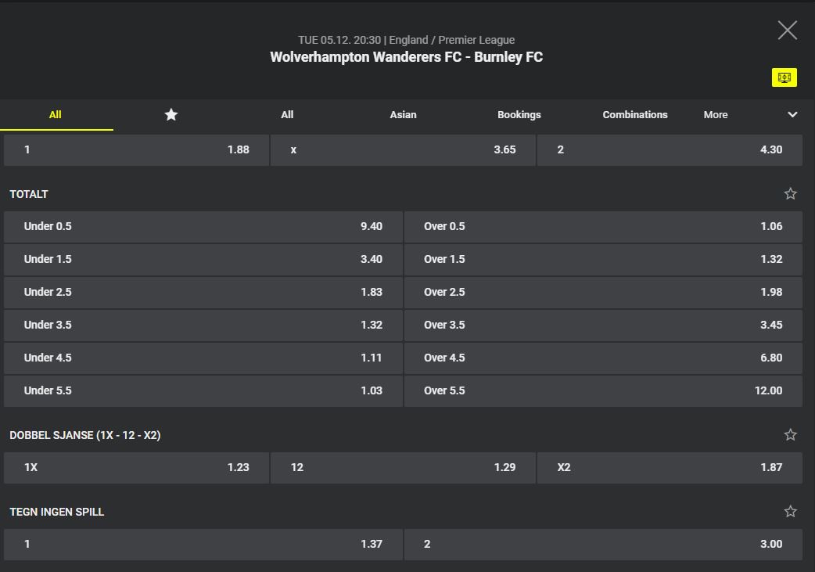
Task: Close the match betting panel
Action: click(x=787, y=31)
